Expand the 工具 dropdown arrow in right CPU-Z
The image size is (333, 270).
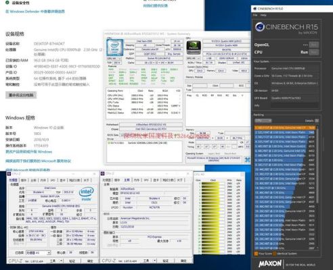pyautogui.click(x=154, y=261)
